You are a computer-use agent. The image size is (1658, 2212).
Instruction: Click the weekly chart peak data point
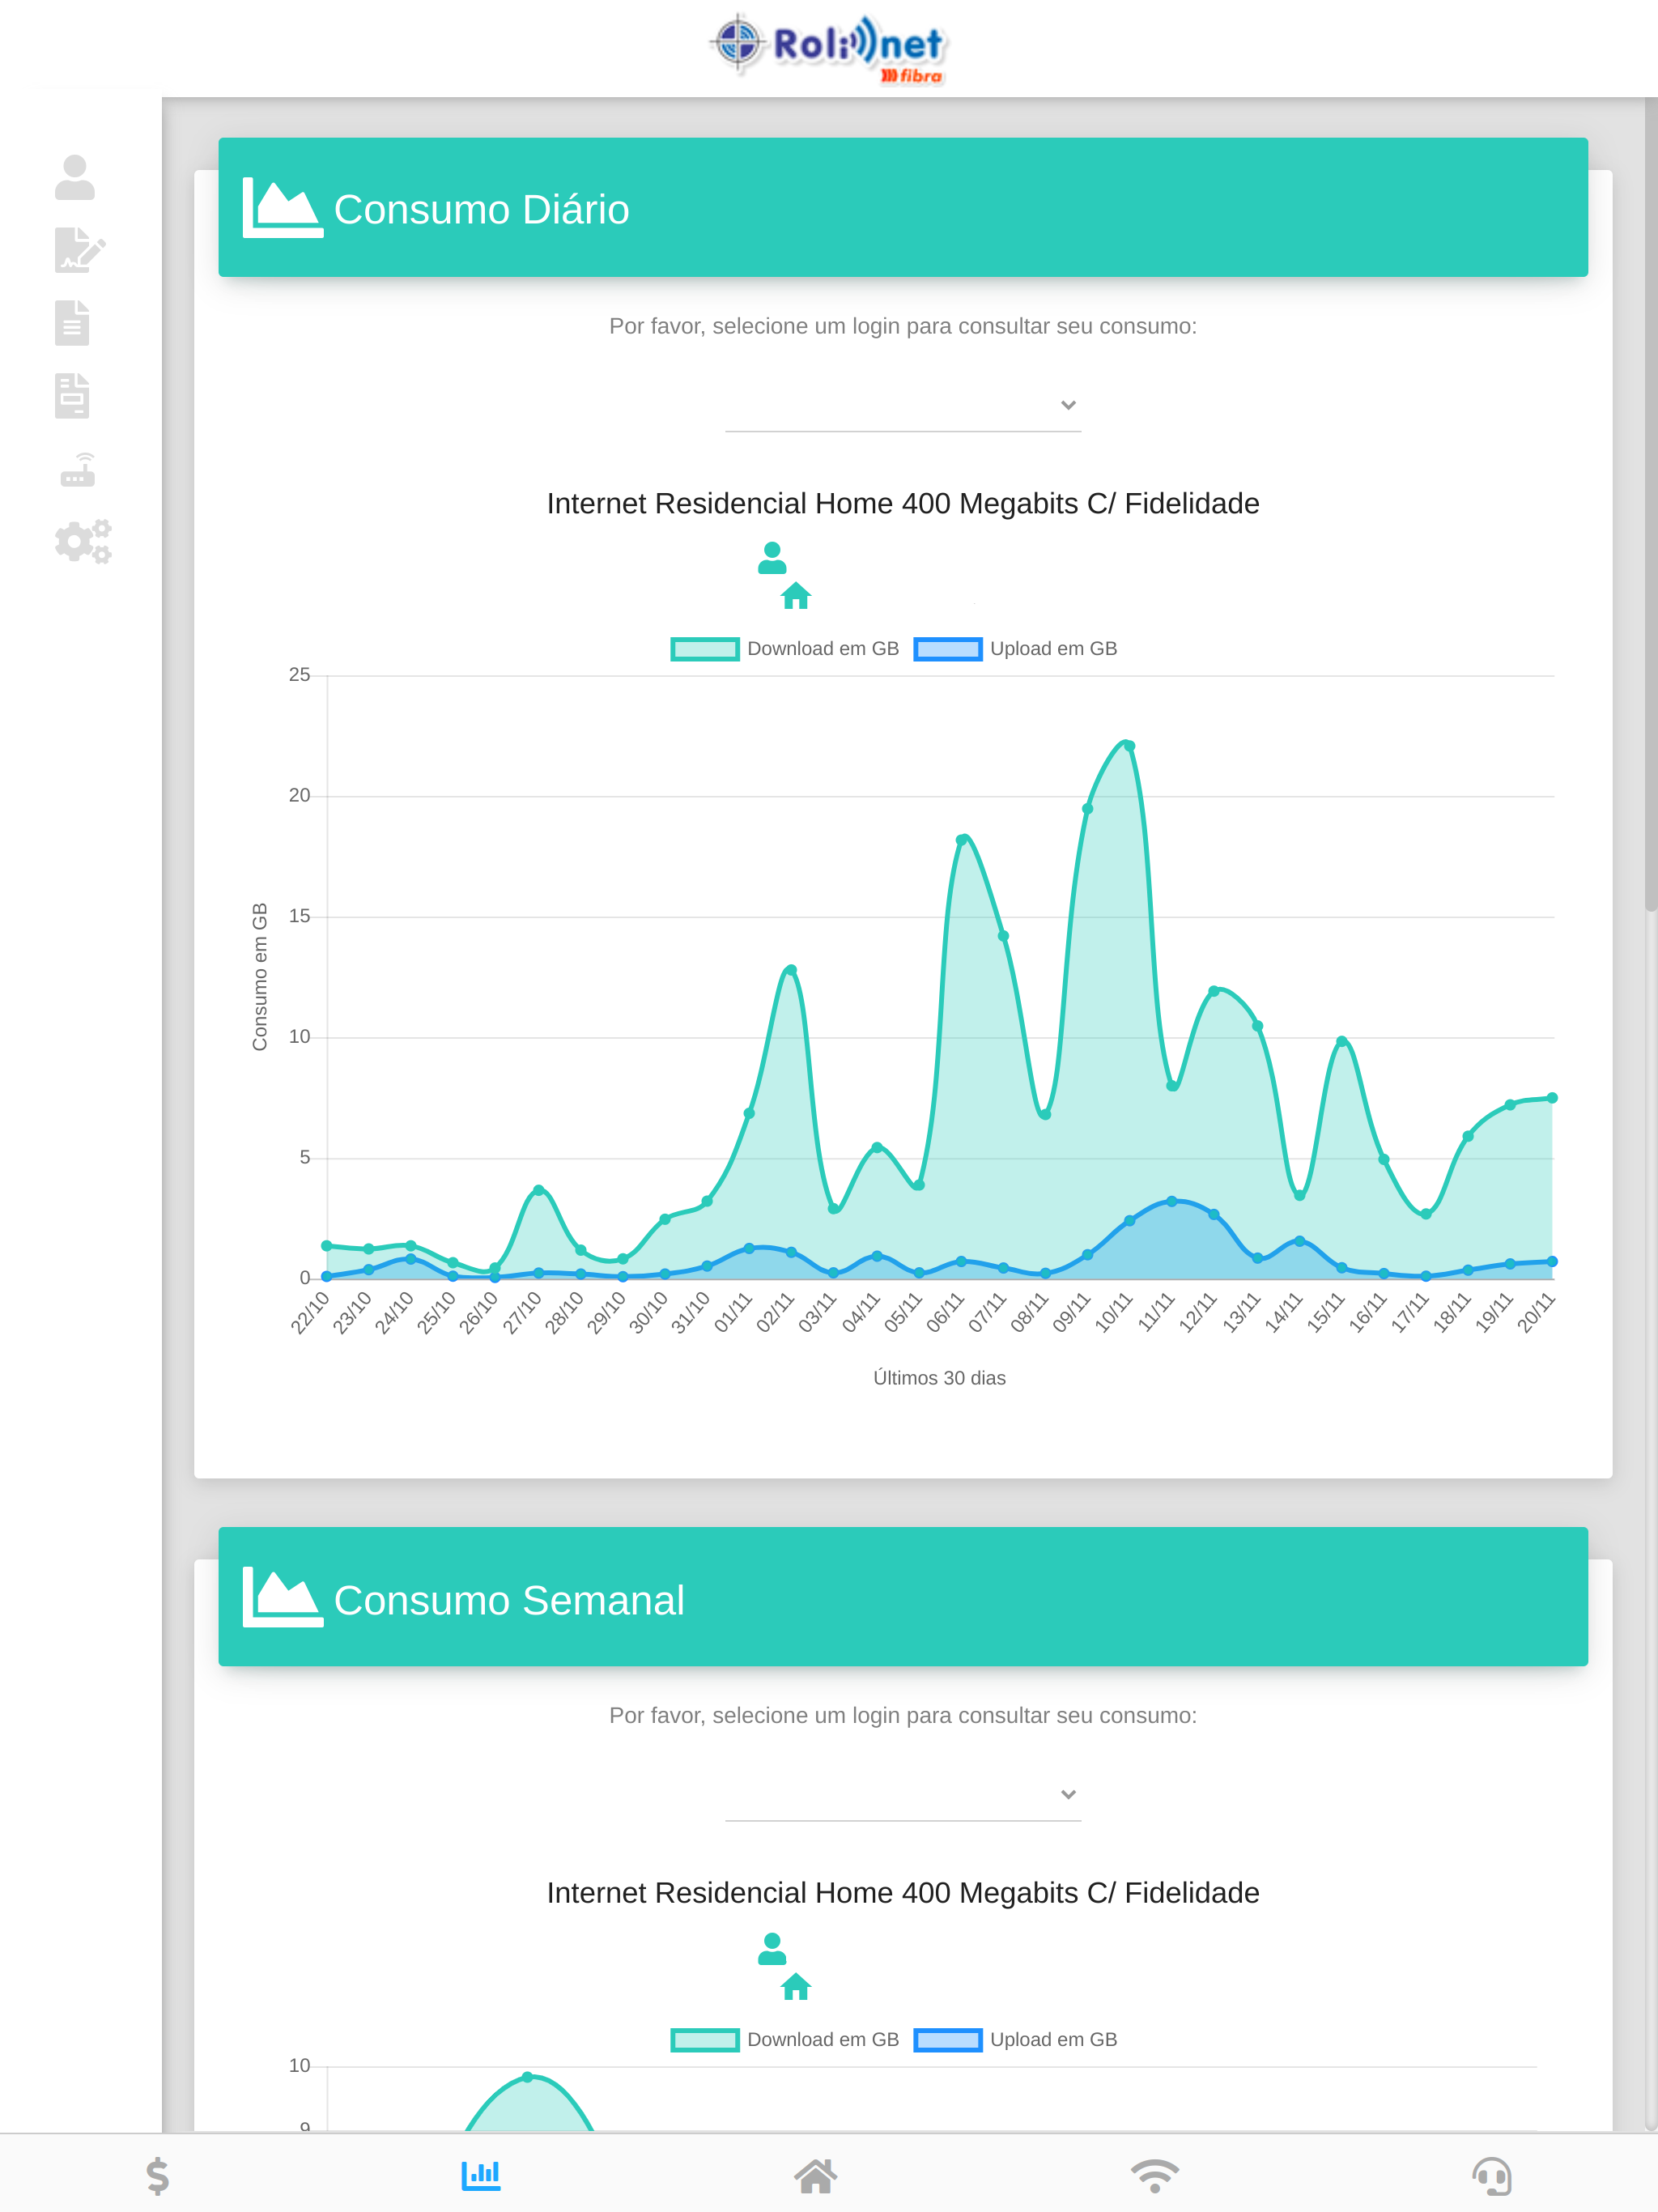point(527,2077)
